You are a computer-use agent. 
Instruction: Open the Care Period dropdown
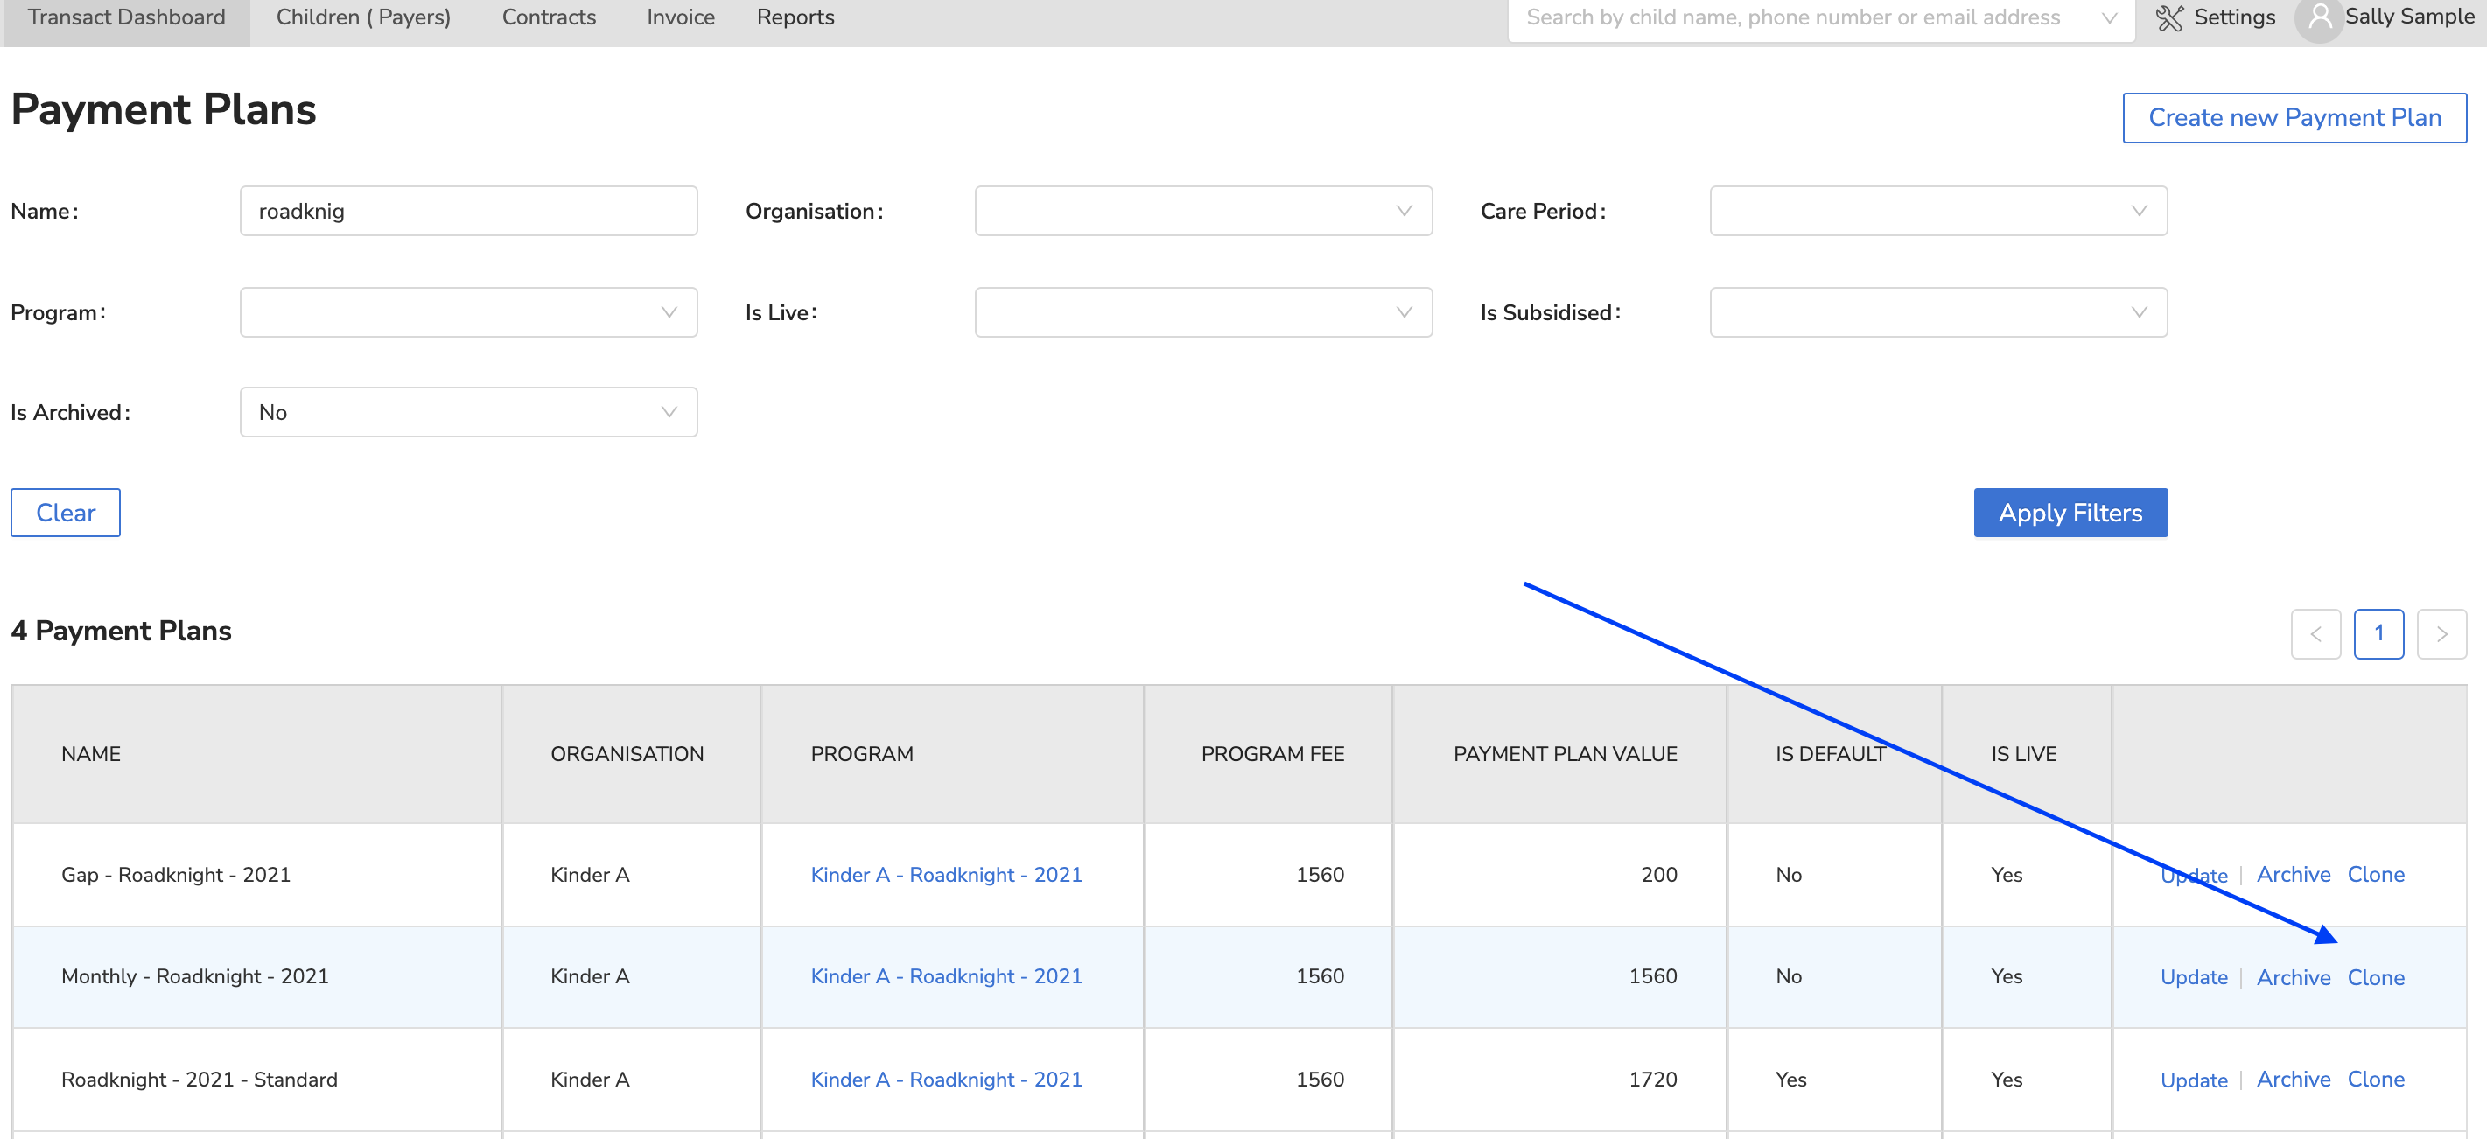1937,212
